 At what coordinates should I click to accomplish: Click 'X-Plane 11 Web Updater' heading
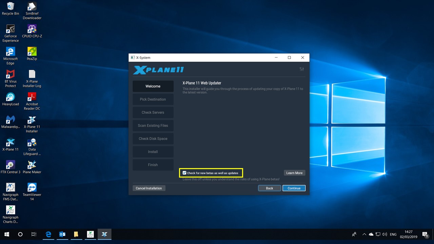[x=202, y=83]
